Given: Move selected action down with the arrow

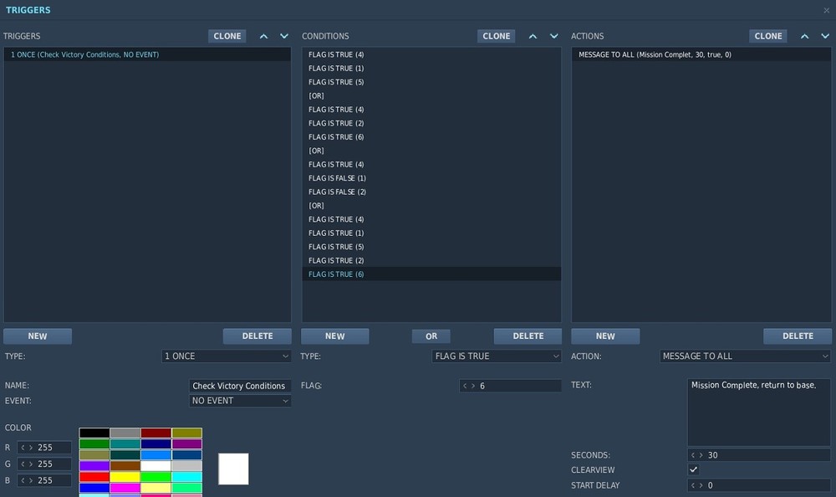Looking at the screenshot, I should [825, 36].
